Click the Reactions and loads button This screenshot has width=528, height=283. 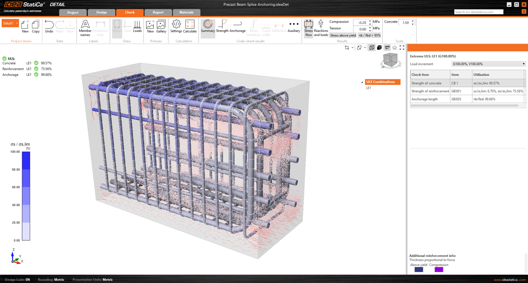coord(321,28)
